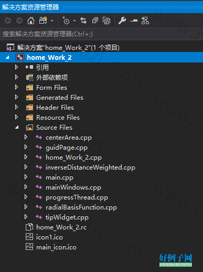Click the Header Files folder icon
203x272 pixels.
[x=29, y=108]
